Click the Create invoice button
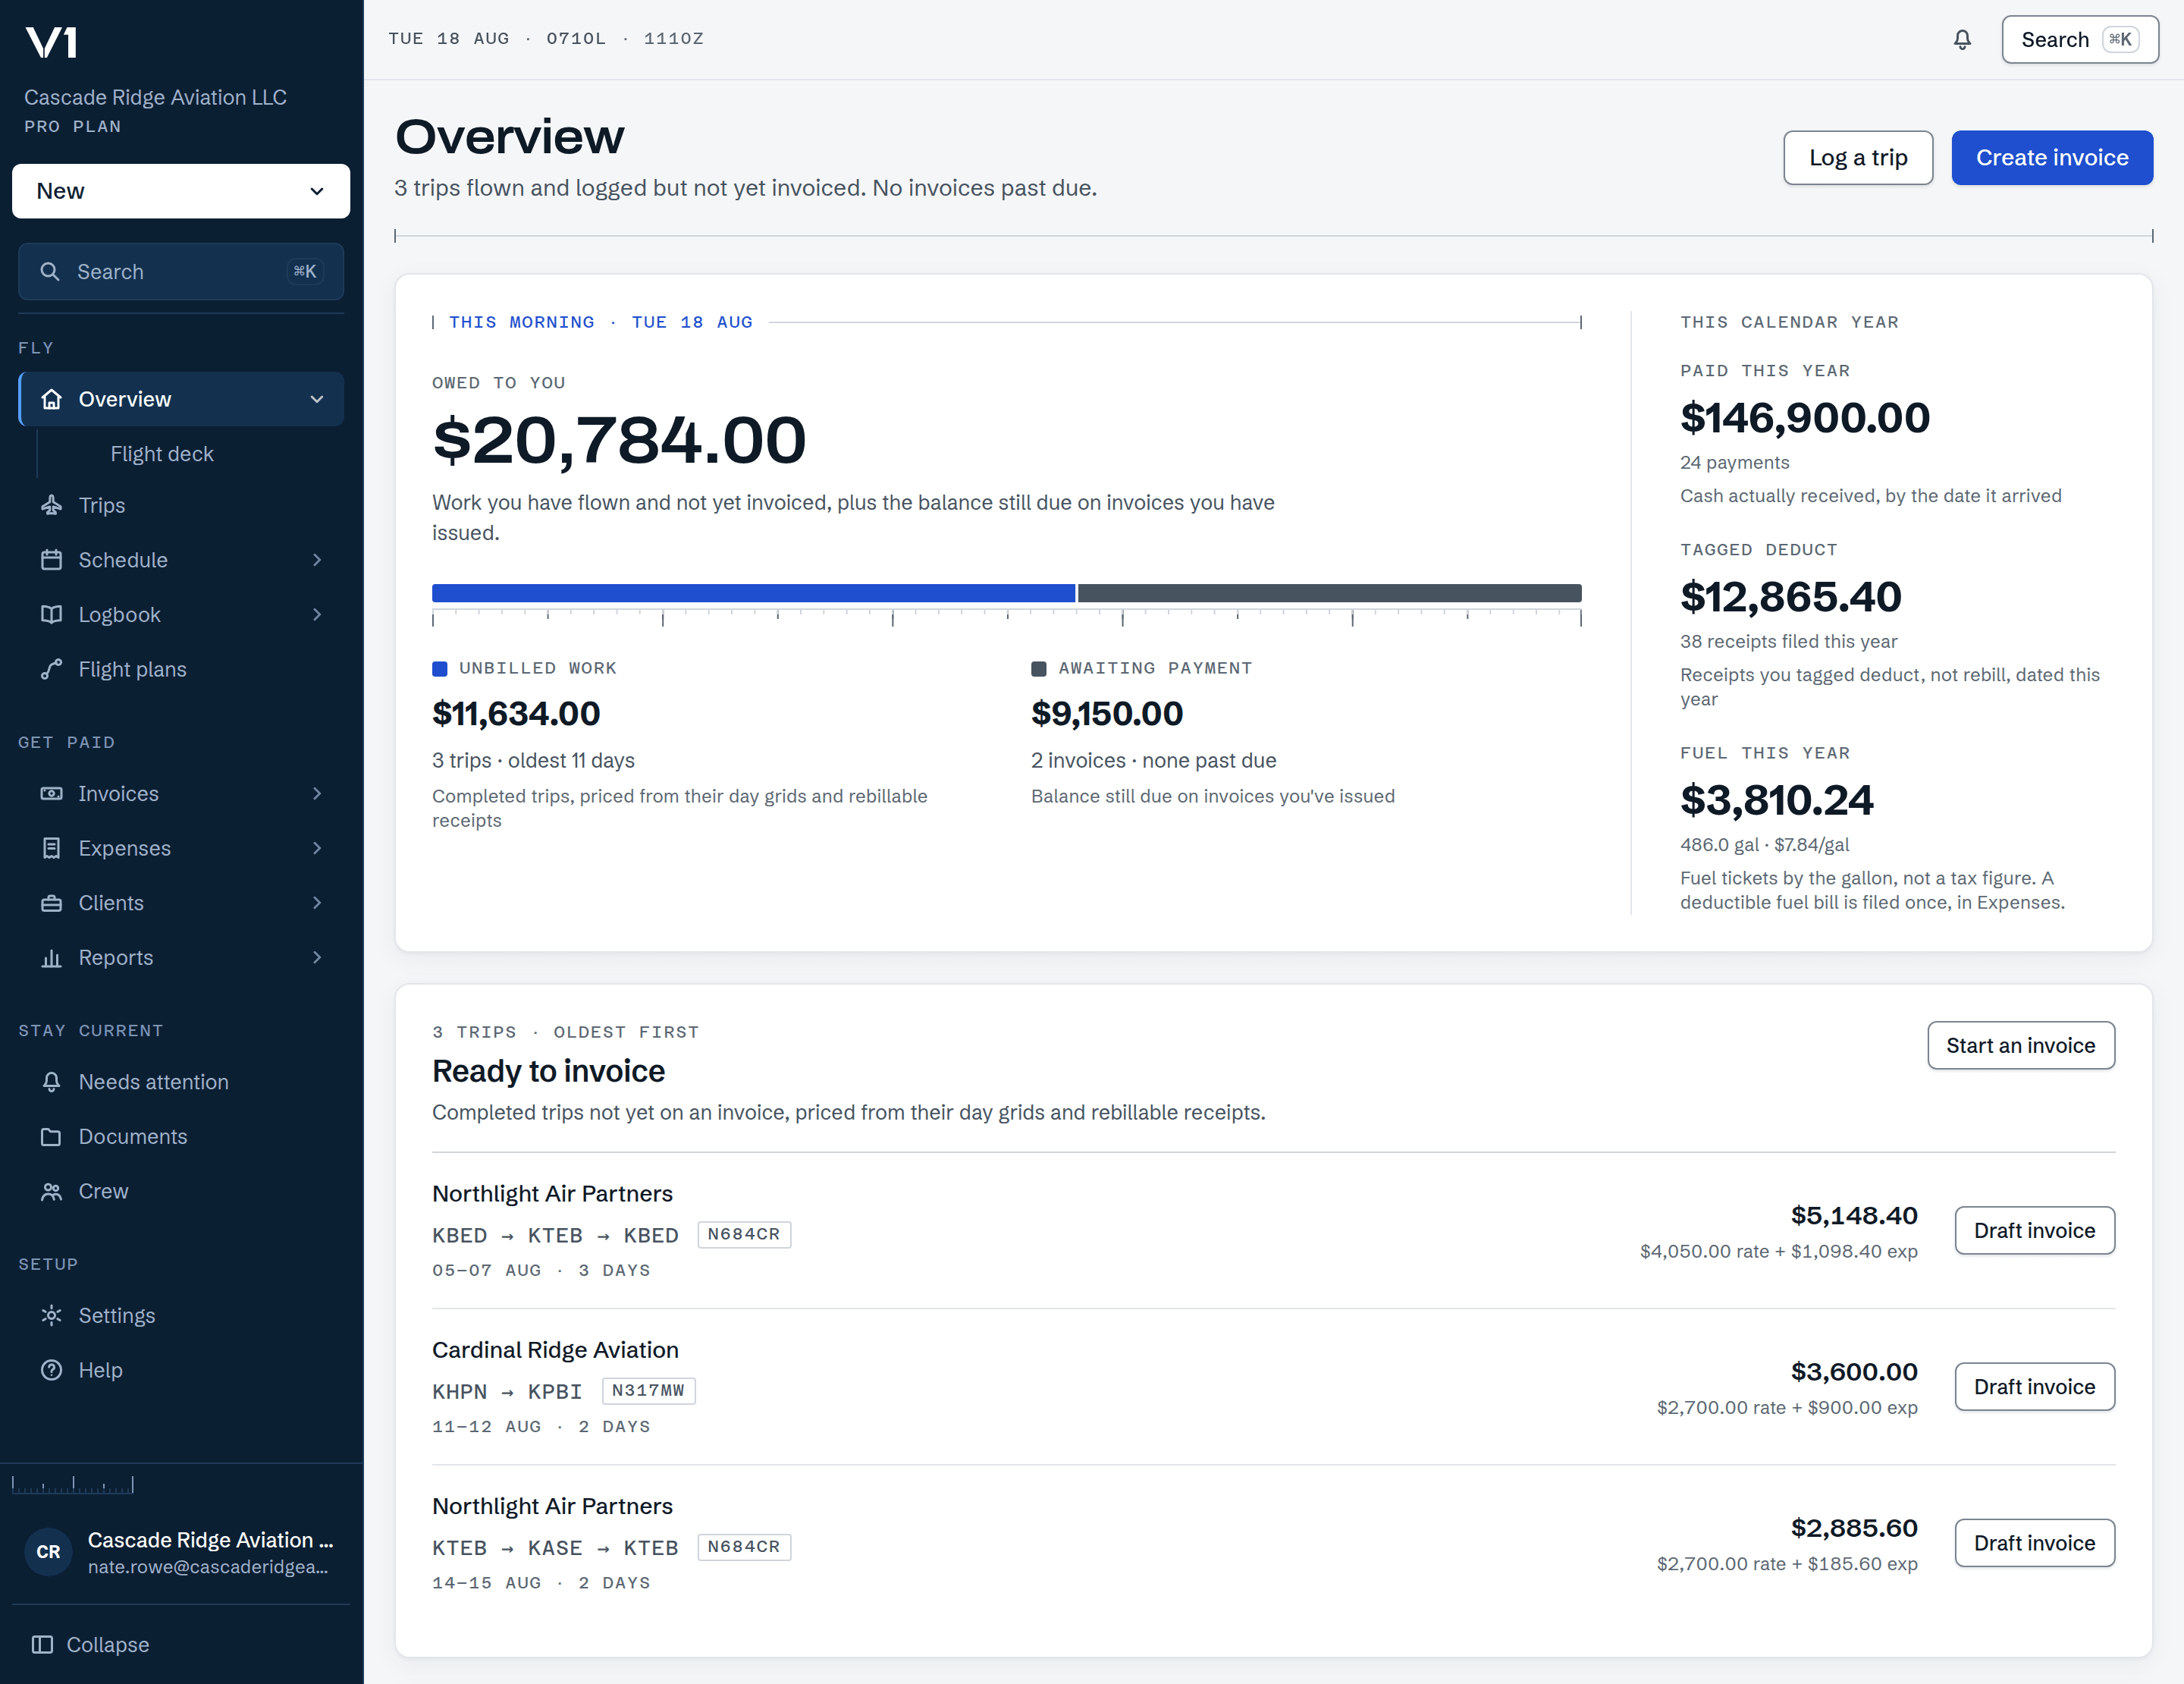The width and height of the screenshot is (2184, 1684). click(2052, 158)
